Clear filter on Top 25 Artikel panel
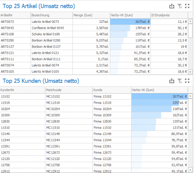This screenshot has width=194, height=173. (180, 6)
